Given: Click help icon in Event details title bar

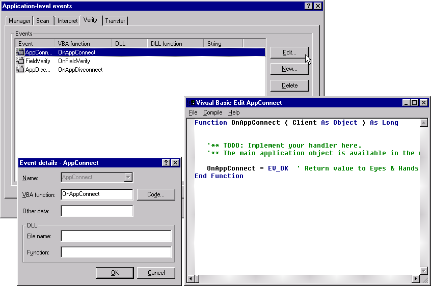Looking at the screenshot, I should 166,163.
